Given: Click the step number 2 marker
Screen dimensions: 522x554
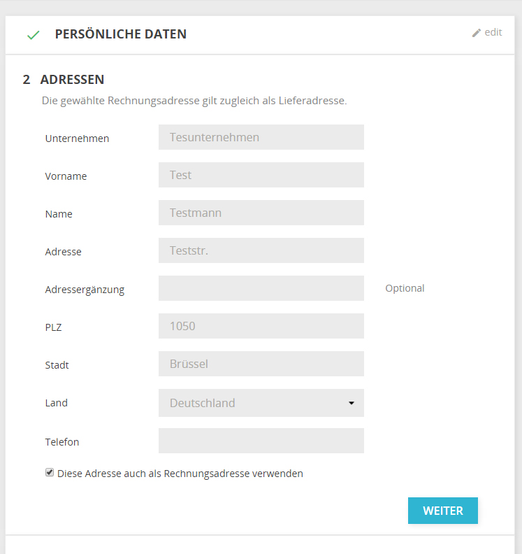Looking at the screenshot, I should tap(27, 80).
